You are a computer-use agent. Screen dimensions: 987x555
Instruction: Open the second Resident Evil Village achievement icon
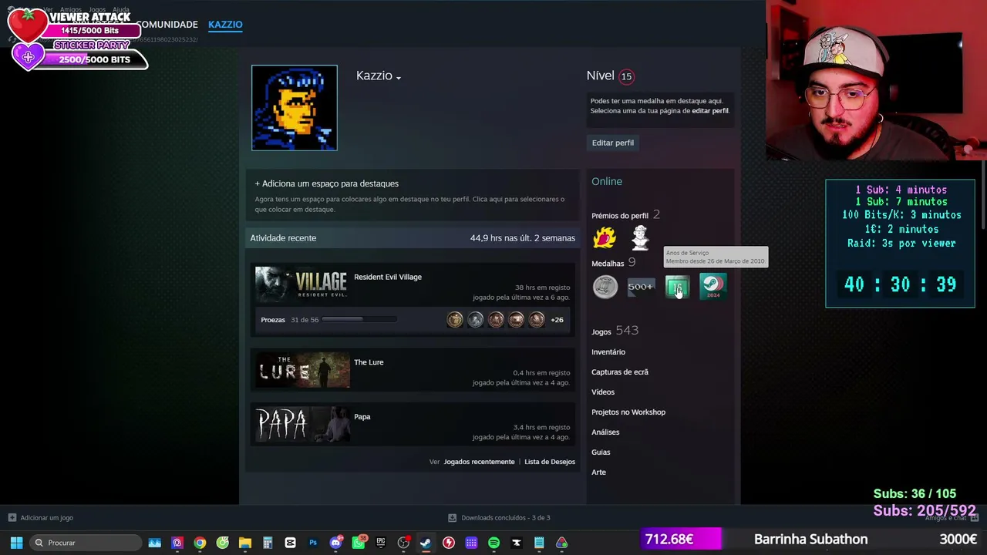476,320
